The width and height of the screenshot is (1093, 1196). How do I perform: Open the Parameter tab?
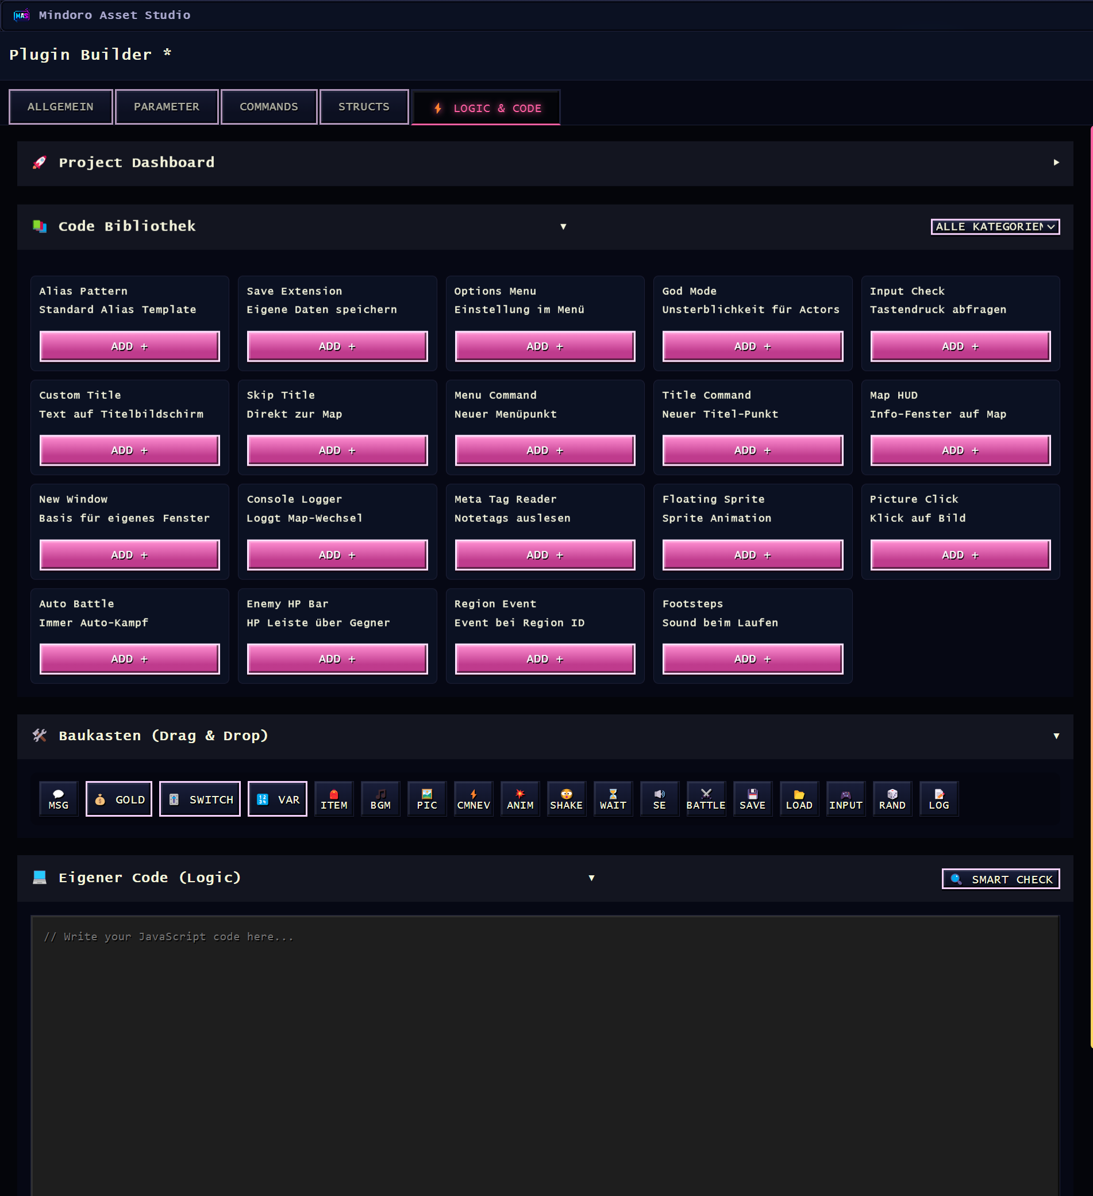pyautogui.click(x=167, y=107)
